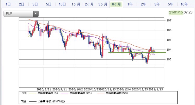
Task: Switch to the 1年 chart range
Action: tap(130, 4)
